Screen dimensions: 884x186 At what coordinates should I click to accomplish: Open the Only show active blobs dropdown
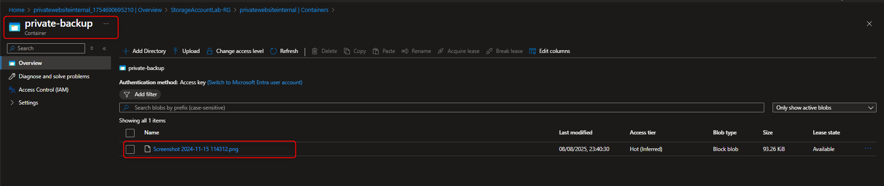coord(824,108)
